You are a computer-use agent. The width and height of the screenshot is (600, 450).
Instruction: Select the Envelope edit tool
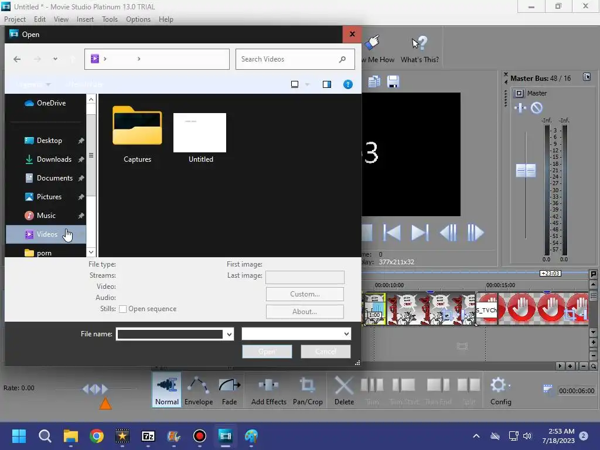pyautogui.click(x=198, y=390)
